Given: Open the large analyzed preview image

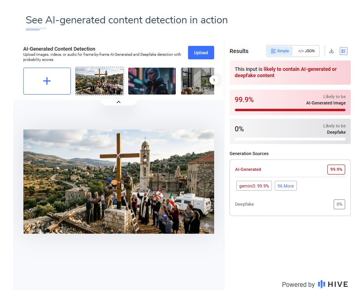Looking at the screenshot, I should click(x=119, y=181).
